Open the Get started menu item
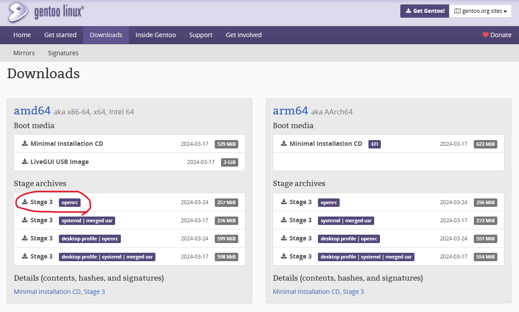Image resolution: width=519 pixels, height=312 pixels. coord(60,35)
